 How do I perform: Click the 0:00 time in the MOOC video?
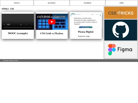point(8,25)
